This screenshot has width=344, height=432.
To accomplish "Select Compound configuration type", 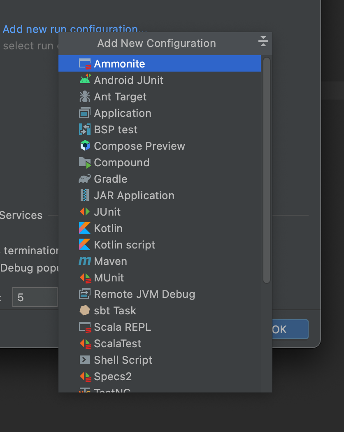I will coord(160,163).
